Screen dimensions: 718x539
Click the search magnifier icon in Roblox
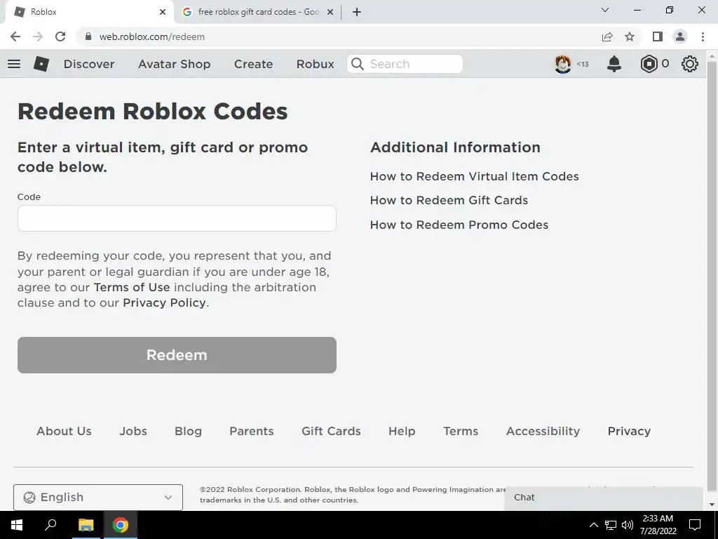point(358,64)
